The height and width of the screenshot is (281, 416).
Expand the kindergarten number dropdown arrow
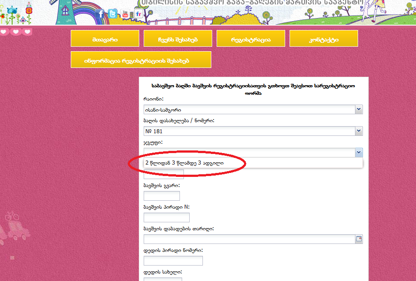point(359,131)
